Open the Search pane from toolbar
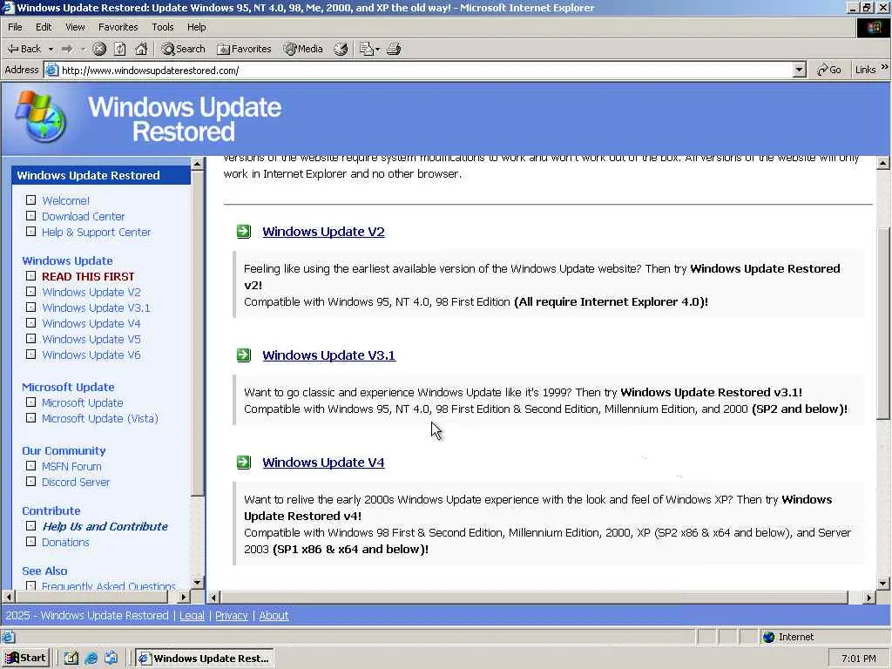892x669 pixels. pyautogui.click(x=183, y=49)
